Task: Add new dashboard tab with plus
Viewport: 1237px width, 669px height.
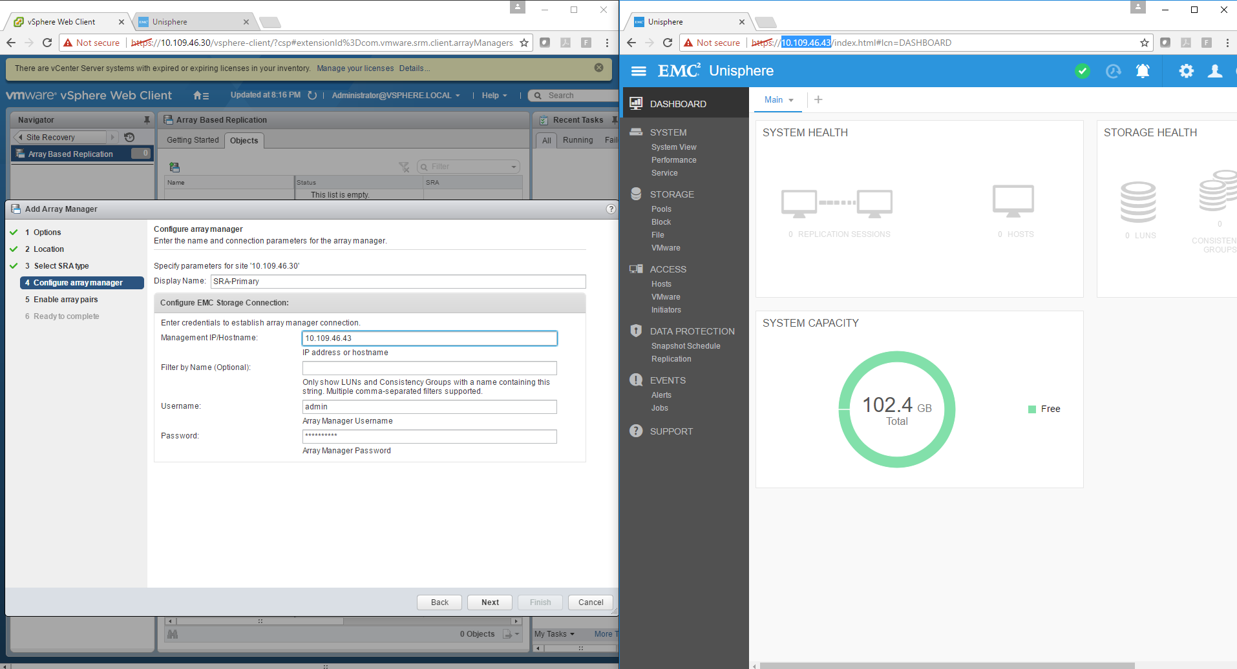Action: pyautogui.click(x=818, y=99)
